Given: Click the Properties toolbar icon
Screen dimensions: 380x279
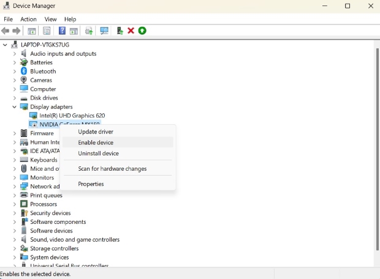Looking at the screenshot, I should click(47, 31).
